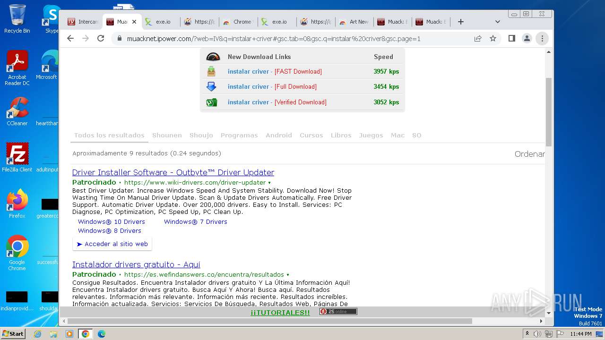Open Windows 8 Drivers link
605x340 pixels.
(x=110, y=230)
